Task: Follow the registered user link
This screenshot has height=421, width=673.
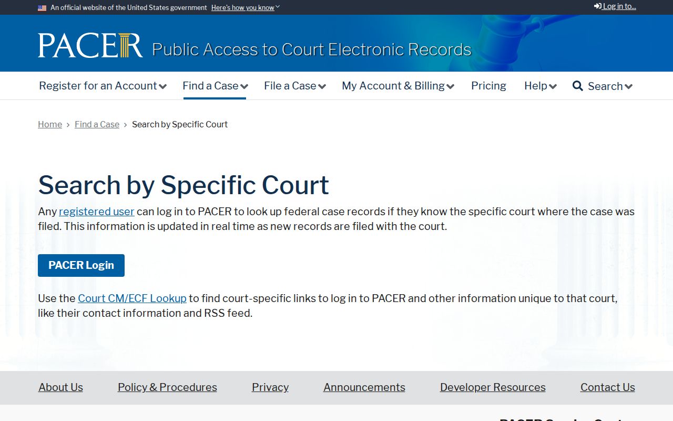Action: (97, 212)
